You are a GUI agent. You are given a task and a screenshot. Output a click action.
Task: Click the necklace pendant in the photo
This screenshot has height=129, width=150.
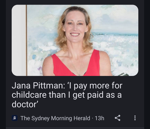tap(79, 75)
